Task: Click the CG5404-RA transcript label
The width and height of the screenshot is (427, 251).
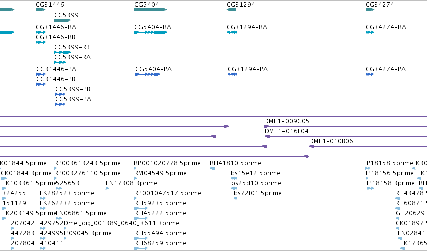Action: (153, 27)
